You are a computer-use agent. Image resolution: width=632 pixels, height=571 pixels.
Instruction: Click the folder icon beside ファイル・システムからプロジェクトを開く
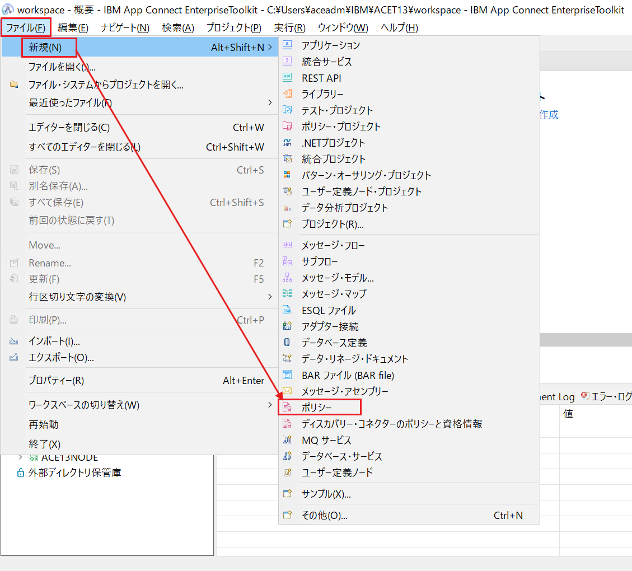pyautogui.click(x=14, y=84)
